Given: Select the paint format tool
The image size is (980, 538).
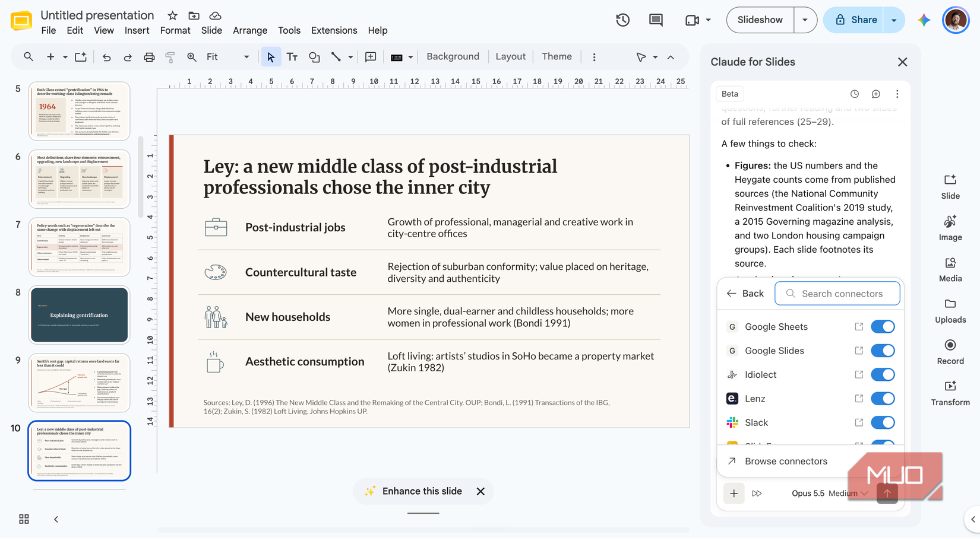Looking at the screenshot, I should point(170,57).
